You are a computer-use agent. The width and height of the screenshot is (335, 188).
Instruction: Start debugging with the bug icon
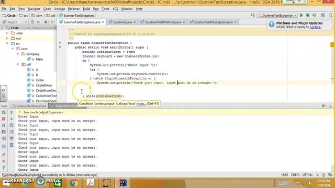click(308, 15)
